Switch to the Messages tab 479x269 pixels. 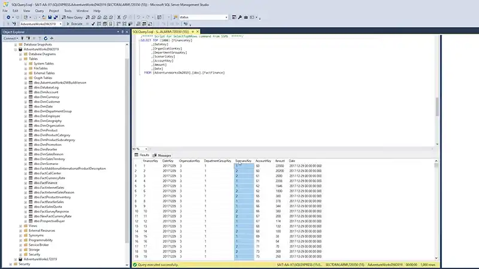point(162,155)
